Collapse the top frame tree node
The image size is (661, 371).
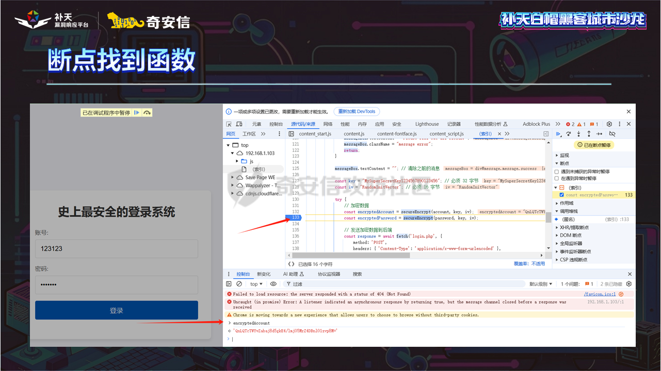(229, 145)
